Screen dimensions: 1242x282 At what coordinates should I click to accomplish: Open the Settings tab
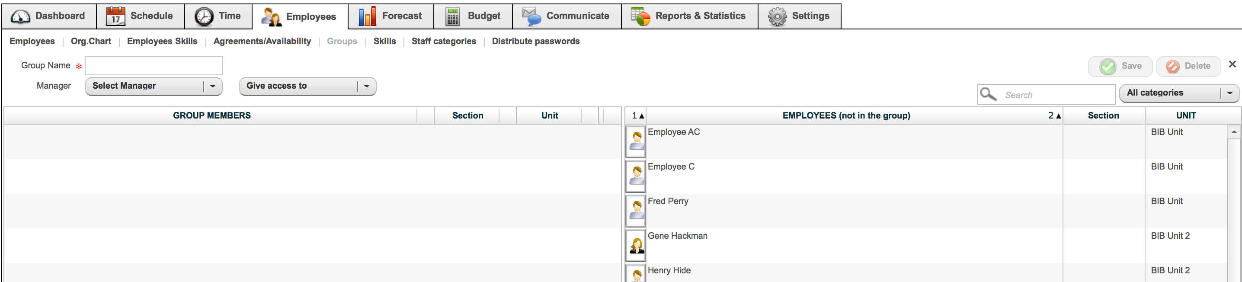(800, 16)
